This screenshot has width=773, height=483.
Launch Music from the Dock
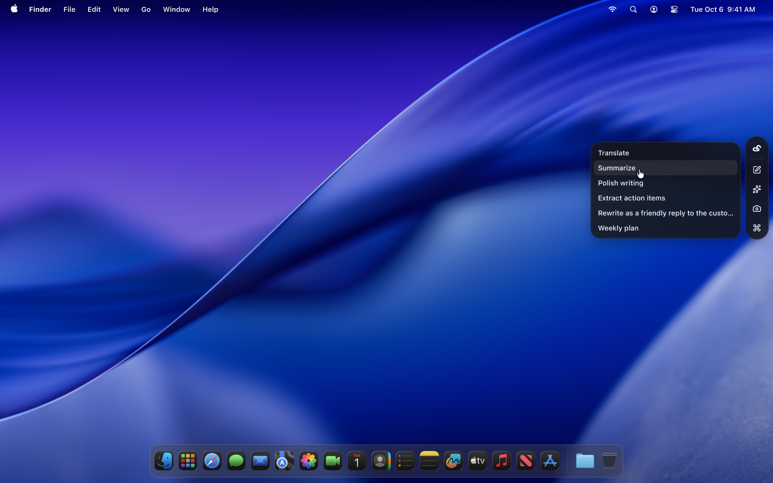pyautogui.click(x=502, y=461)
